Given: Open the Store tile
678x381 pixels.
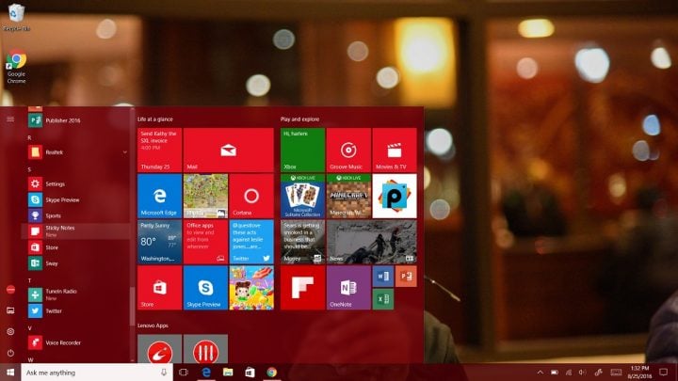Looking at the screenshot, I should click(159, 288).
